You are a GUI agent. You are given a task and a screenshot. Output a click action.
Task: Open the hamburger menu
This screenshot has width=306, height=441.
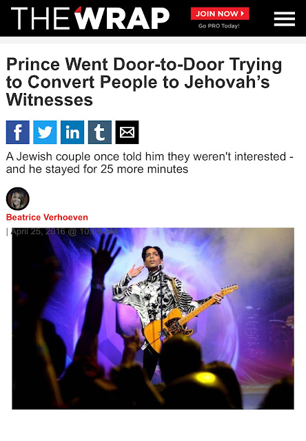point(285,19)
